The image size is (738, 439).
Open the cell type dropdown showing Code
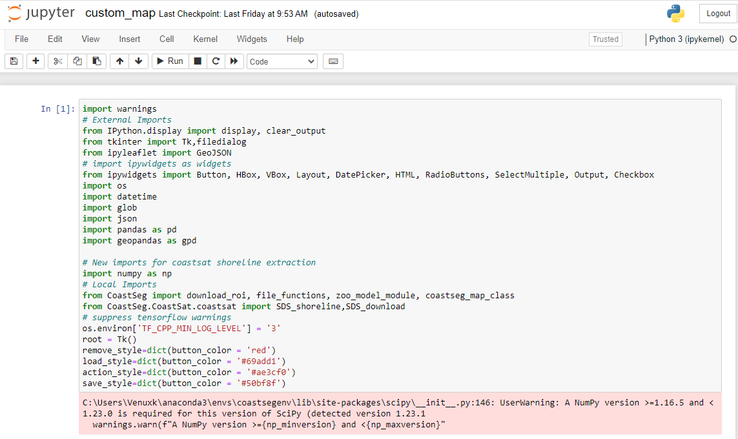[x=282, y=61]
